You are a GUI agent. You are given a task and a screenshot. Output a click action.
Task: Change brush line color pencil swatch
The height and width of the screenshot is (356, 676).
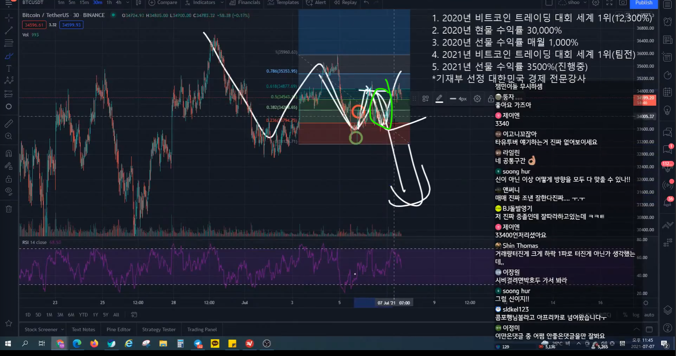[439, 98]
